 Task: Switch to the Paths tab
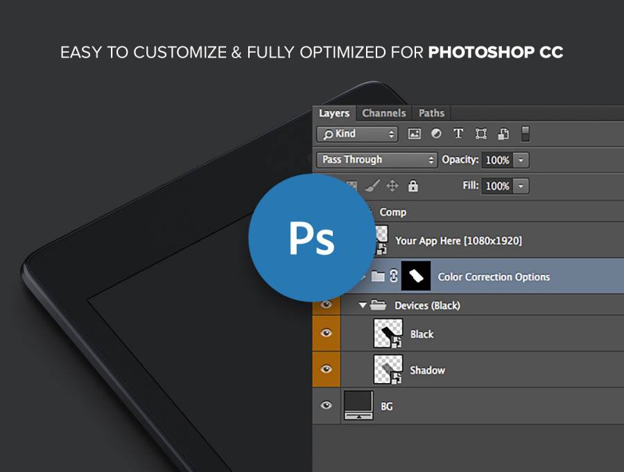pyautogui.click(x=431, y=113)
